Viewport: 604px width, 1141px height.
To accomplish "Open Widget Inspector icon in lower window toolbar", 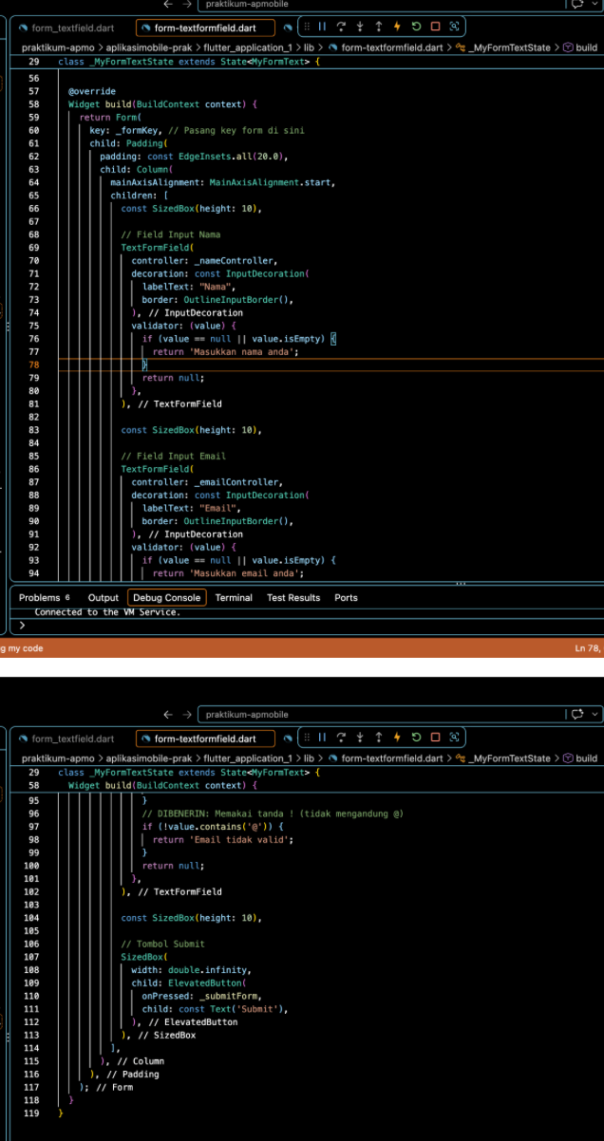I will coord(454,737).
